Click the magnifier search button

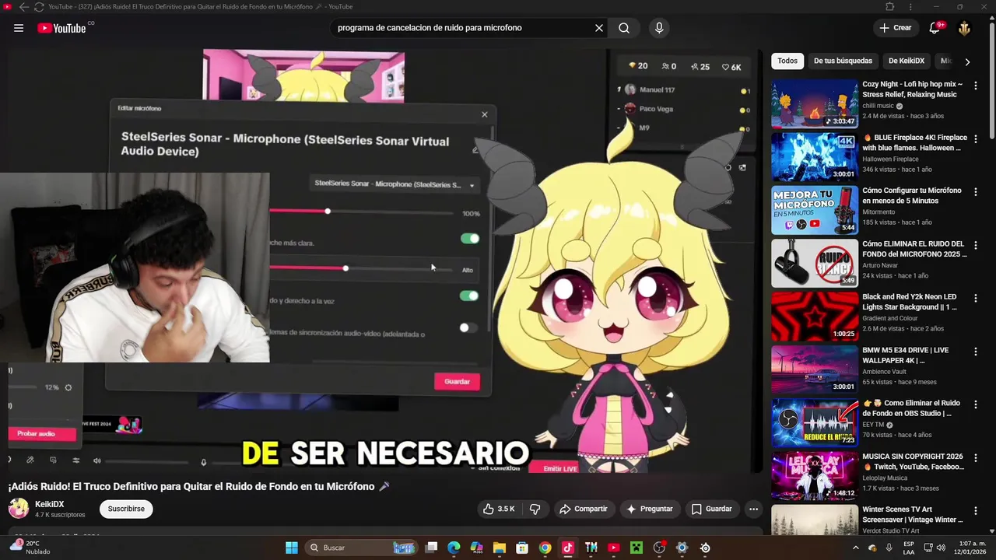(624, 28)
